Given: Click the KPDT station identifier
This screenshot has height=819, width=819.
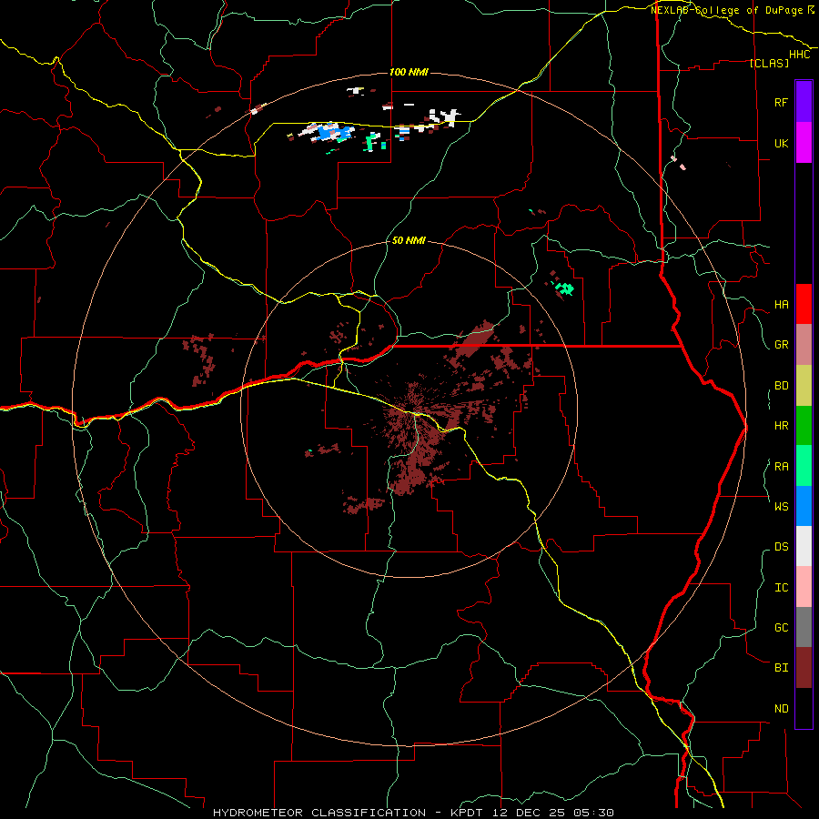Looking at the screenshot, I should [x=466, y=813].
